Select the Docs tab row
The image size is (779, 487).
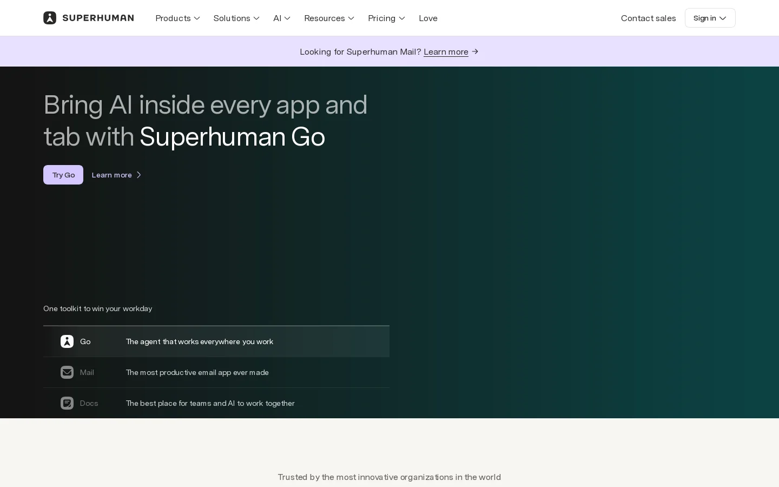pos(216,403)
